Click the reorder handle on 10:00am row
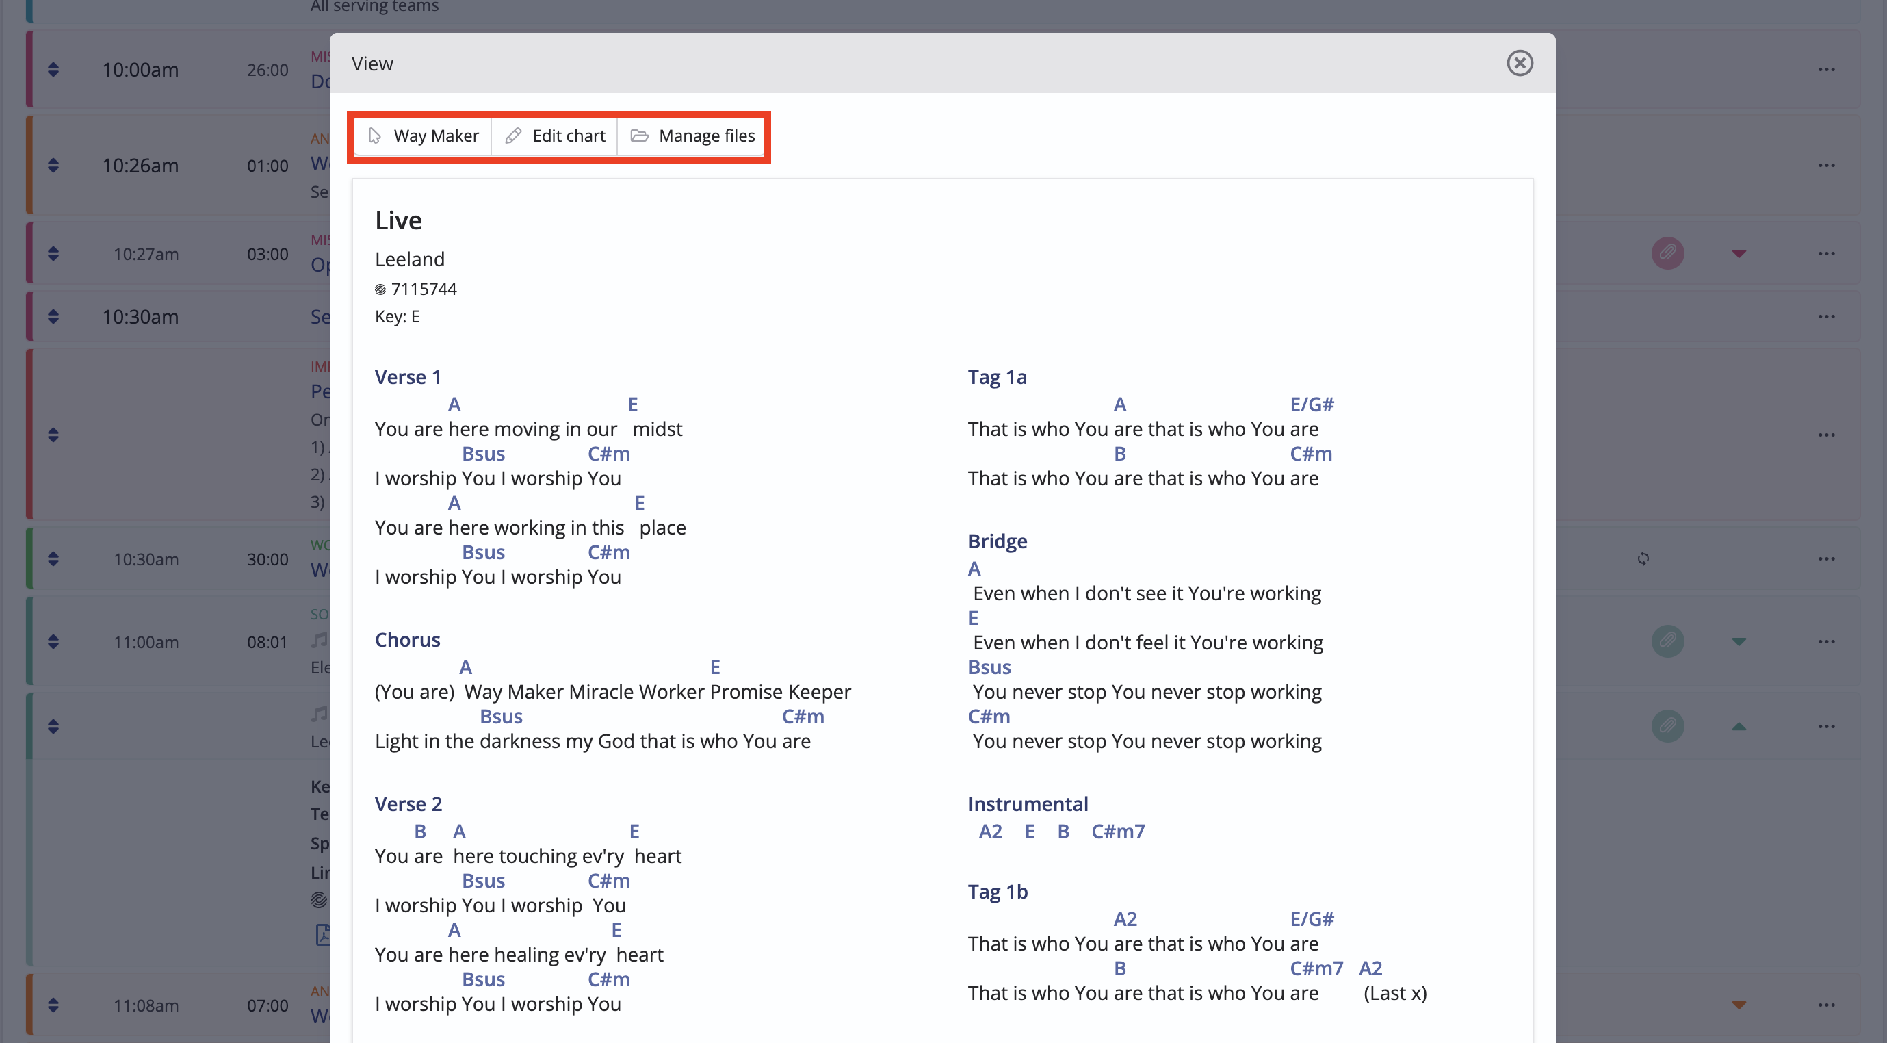This screenshot has width=1887, height=1043. click(53, 70)
